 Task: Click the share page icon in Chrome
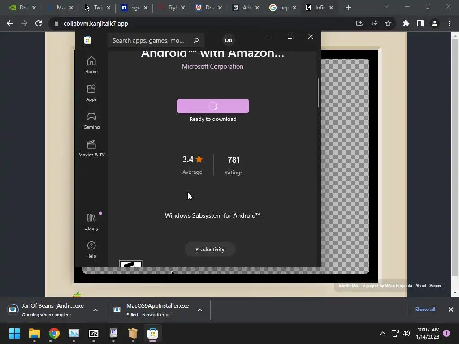374,23
